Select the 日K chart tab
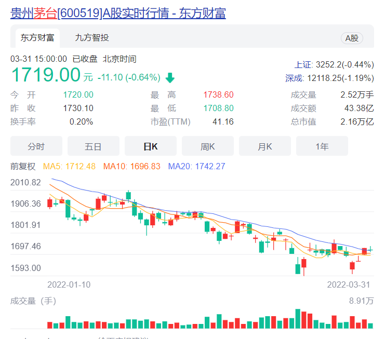The height and width of the screenshot is (339, 385). (x=151, y=146)
